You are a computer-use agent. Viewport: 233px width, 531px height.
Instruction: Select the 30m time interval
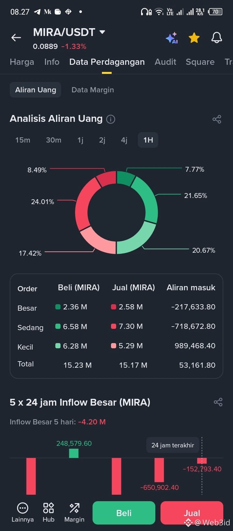coord(53,140)
